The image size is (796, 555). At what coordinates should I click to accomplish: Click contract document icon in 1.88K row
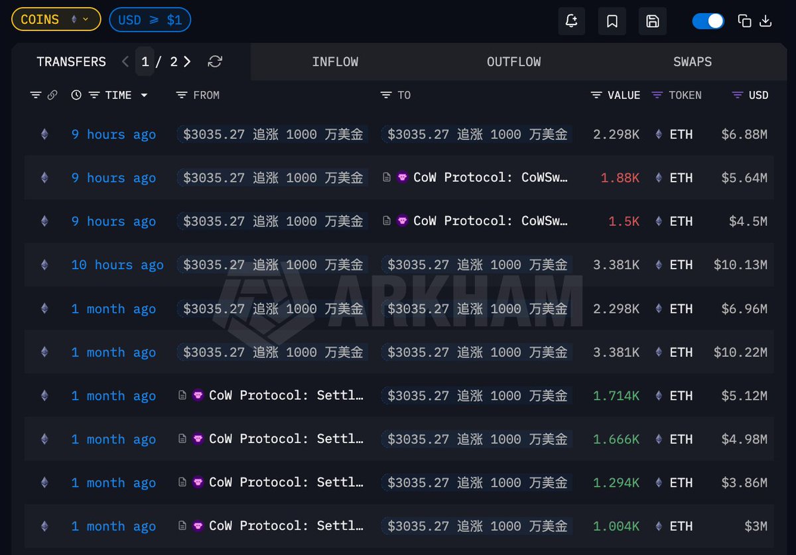point(387,178)
